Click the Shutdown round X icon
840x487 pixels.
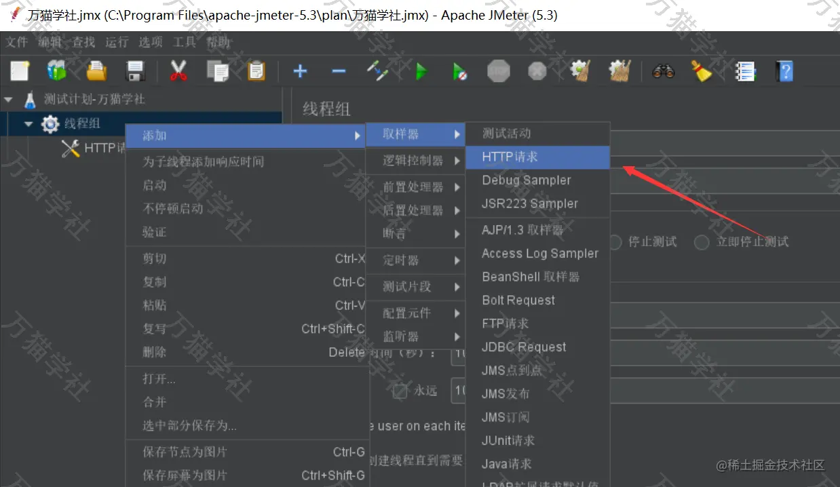pos(537,71)
